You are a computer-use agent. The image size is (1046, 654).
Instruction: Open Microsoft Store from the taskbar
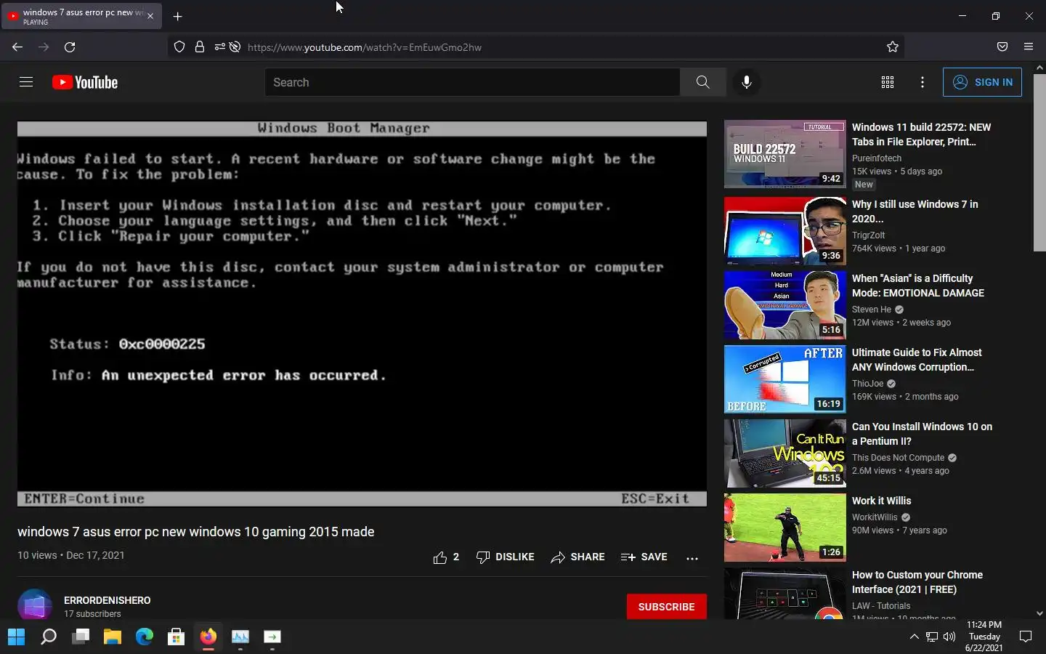click(177, 637)
